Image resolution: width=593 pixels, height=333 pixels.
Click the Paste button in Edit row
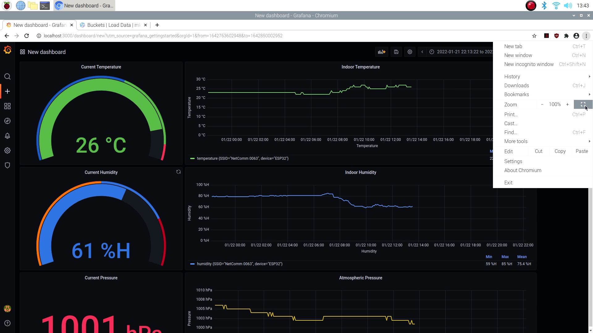click(582, 151)
